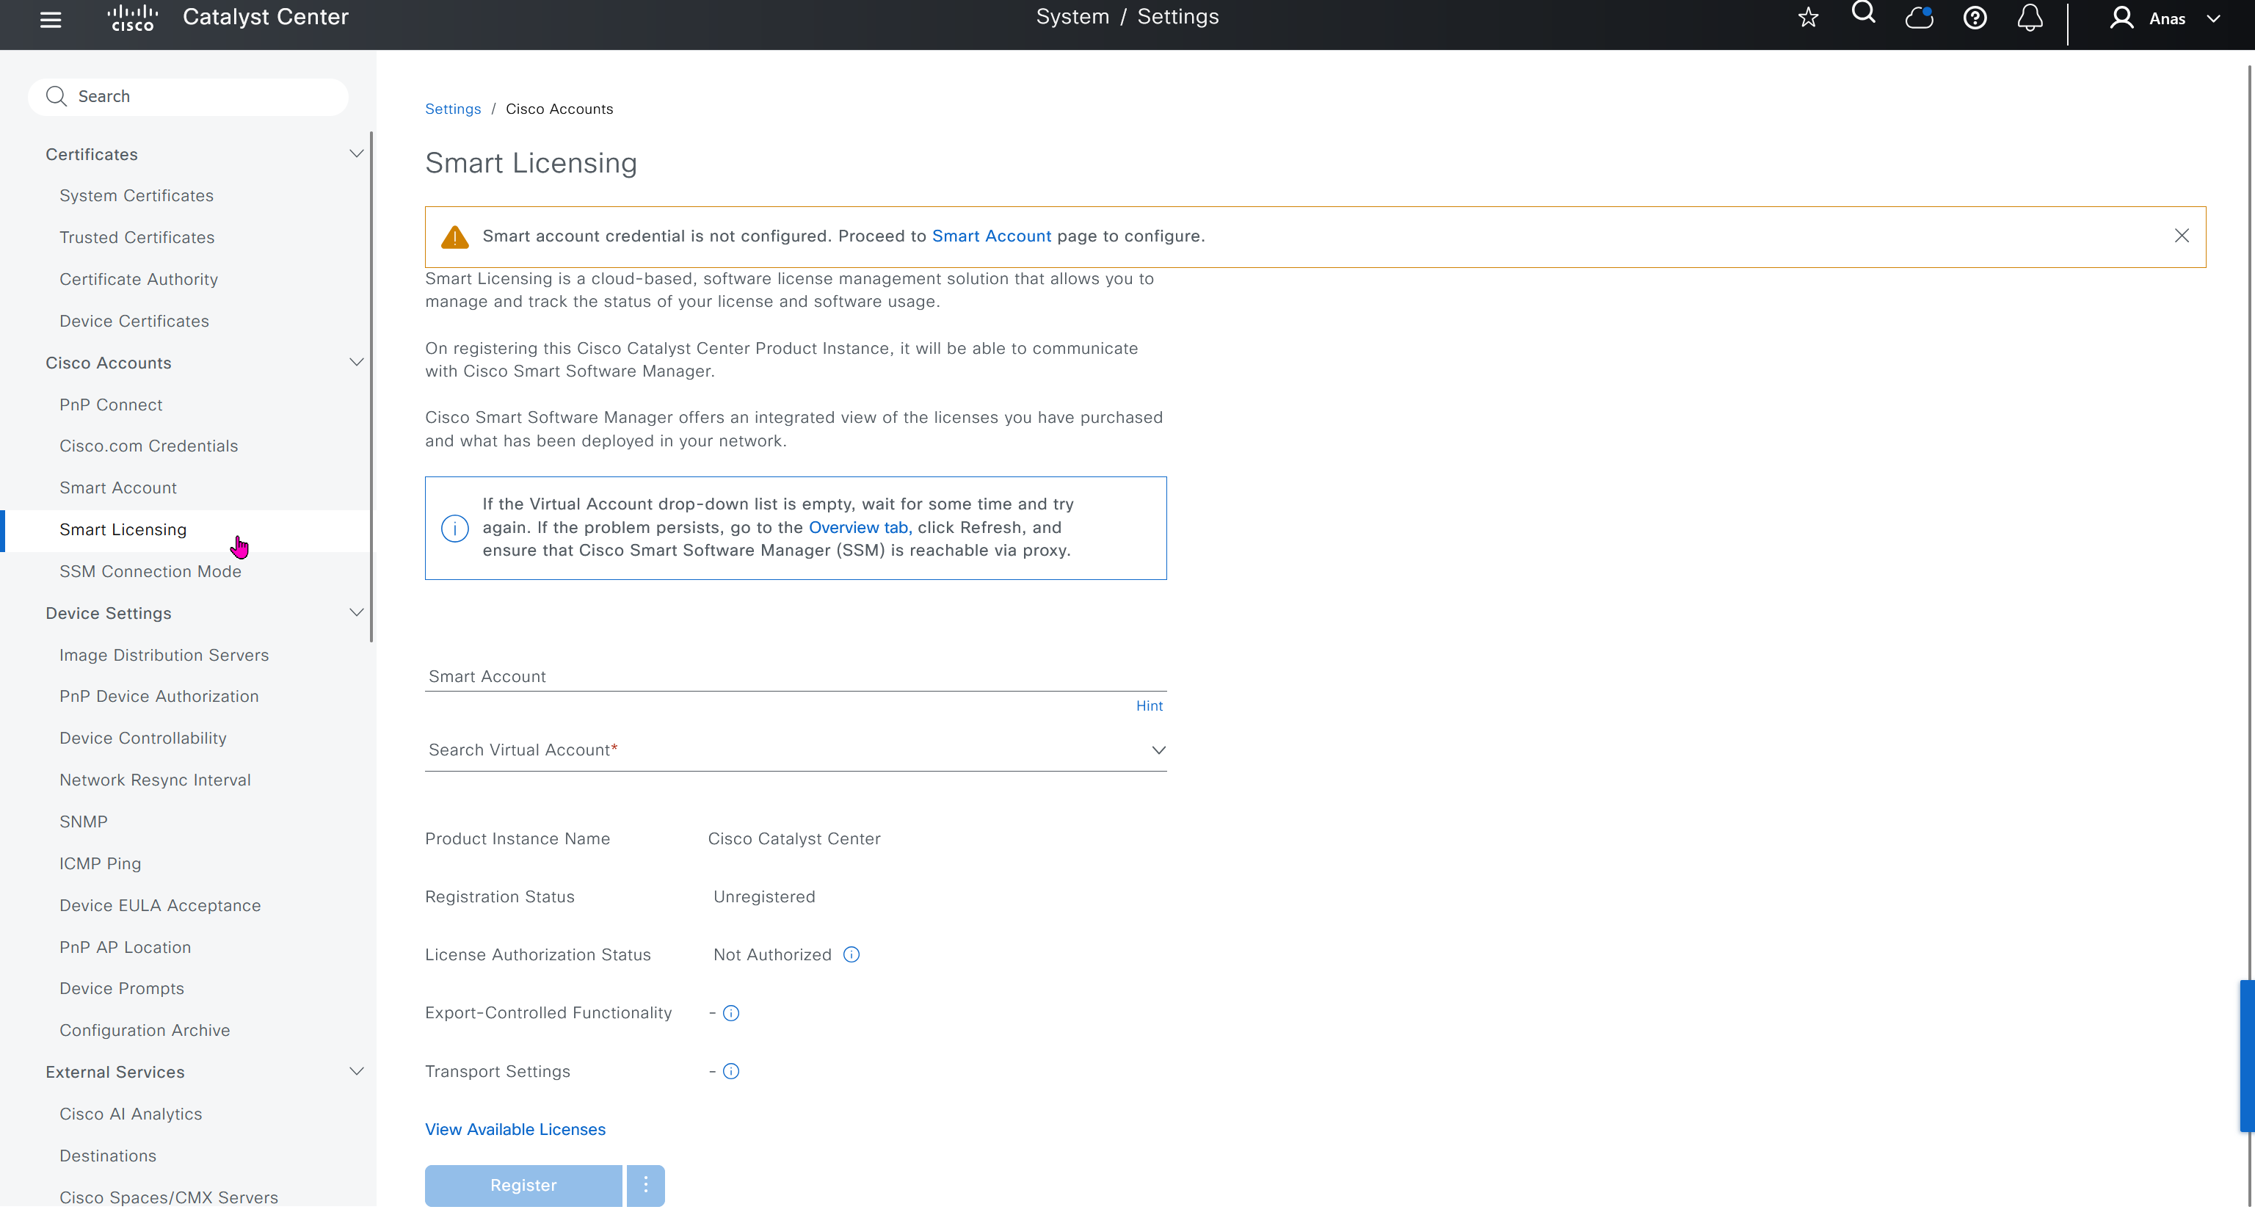2255x1215 pixels.
Task: Click Transport Settings info icon
Action: pyautogui.click(x=731, y=1070)
